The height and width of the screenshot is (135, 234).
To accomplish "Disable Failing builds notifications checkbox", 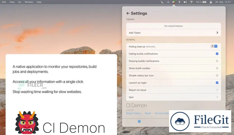I will [217, 54].
